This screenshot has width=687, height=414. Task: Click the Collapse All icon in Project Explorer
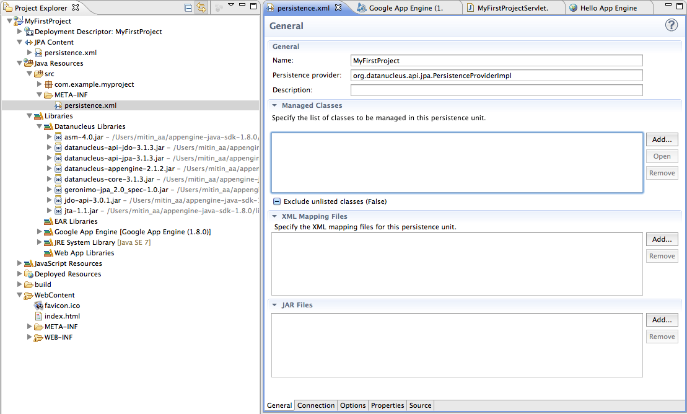[188, 8]
